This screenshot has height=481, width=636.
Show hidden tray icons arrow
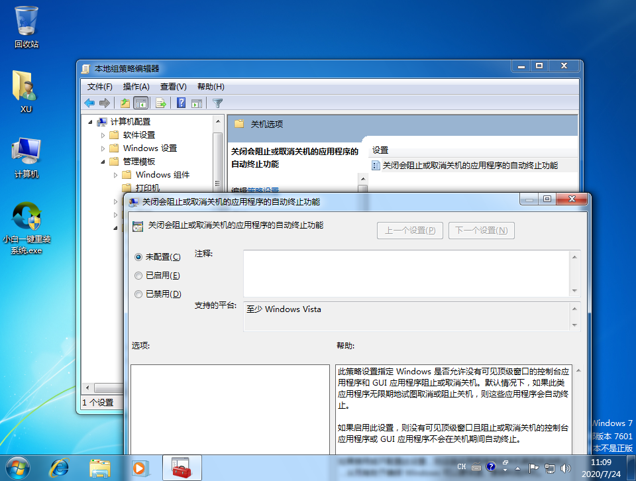517,468
